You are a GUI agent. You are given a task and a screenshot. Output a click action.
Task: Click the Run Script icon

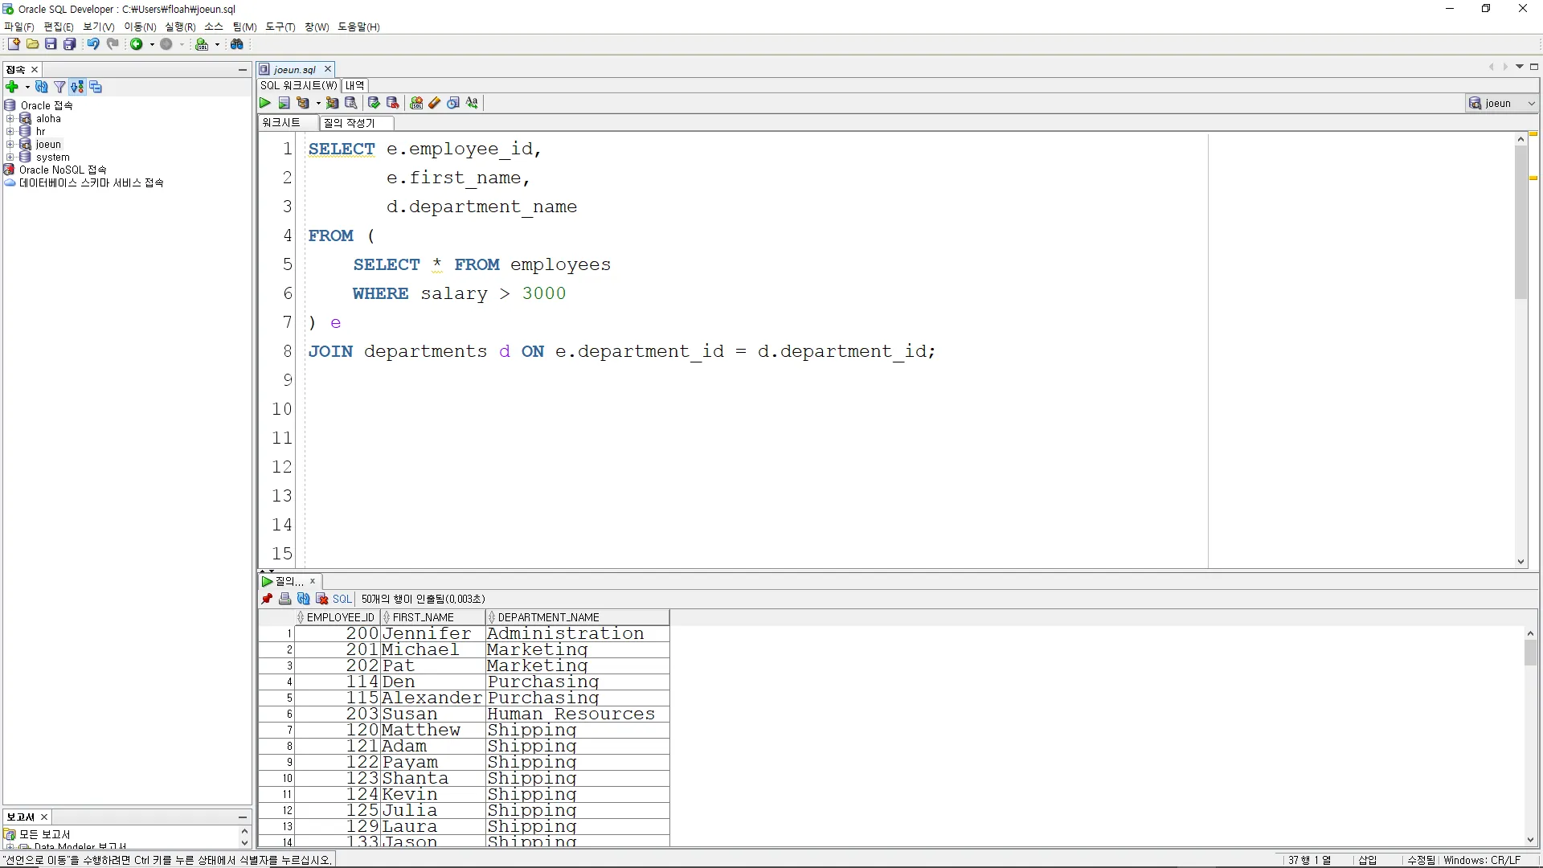coord(284,103)
